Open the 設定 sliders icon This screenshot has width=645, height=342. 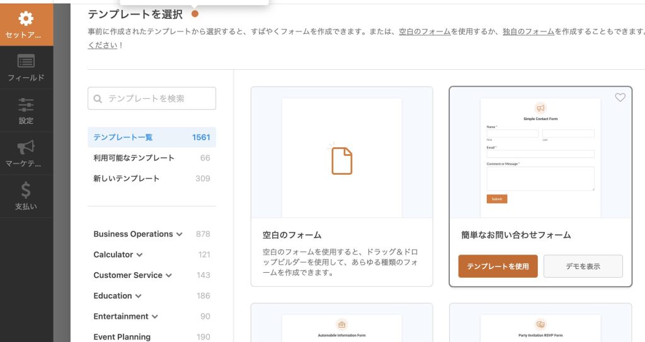pyautogui.click(x=26, y=104)
